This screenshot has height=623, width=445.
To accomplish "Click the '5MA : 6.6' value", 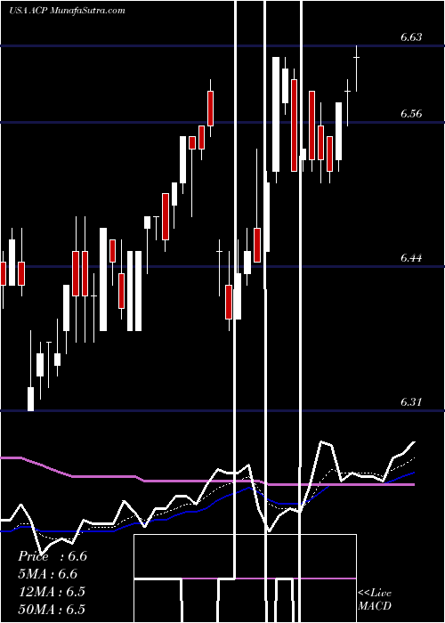I will point(48,574).
